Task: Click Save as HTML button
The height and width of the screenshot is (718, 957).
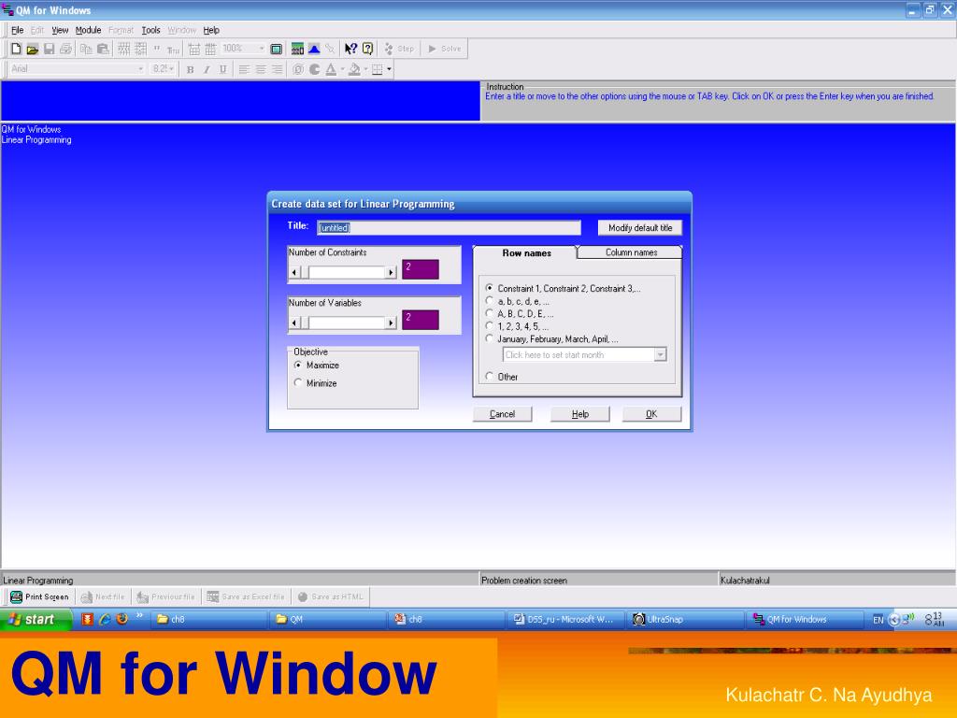Action: point(330,596)
